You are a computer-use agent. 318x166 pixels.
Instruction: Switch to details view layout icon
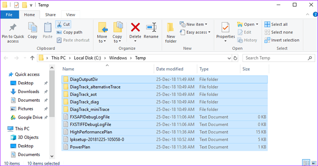tap(306, 163)
